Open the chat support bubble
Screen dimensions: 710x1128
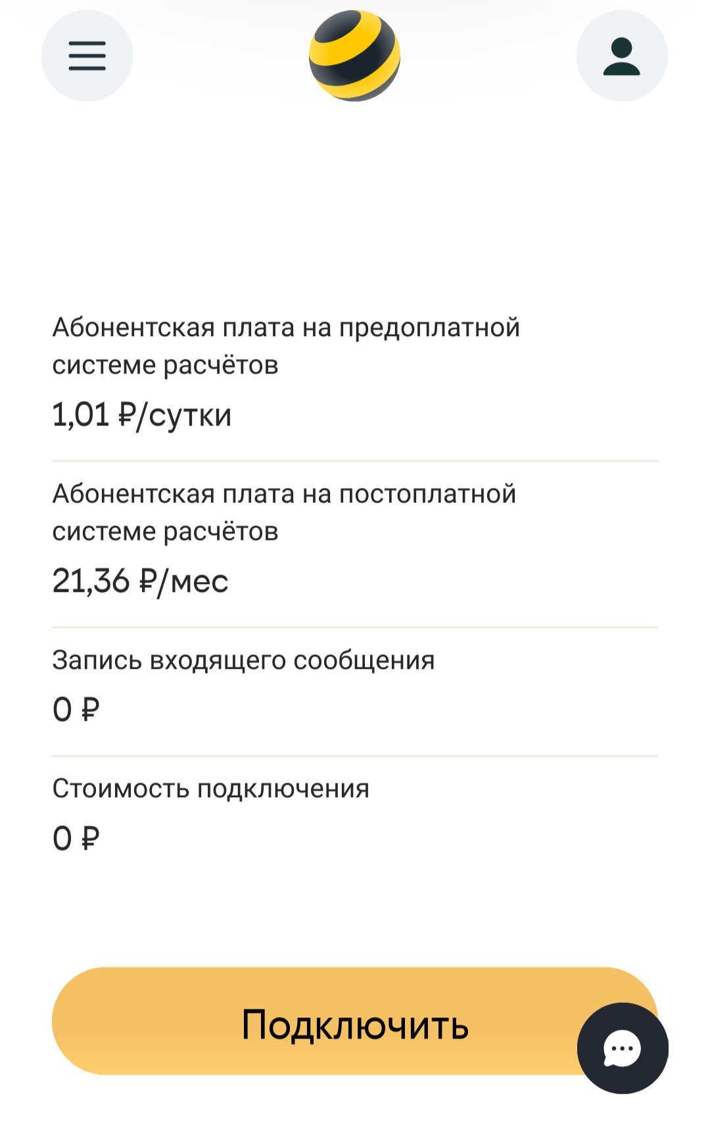click(x=623, y=1048)
